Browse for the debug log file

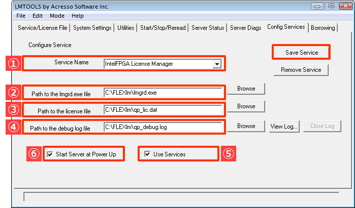(246, 126)
